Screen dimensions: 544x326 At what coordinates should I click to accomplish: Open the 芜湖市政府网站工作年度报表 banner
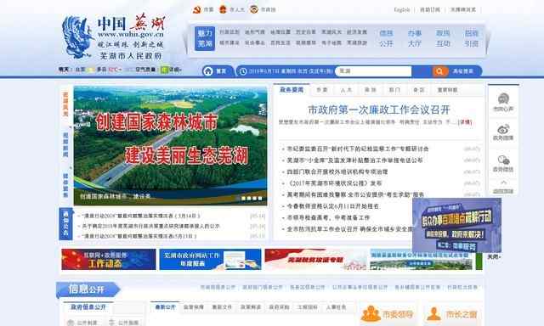click(x=210, y=259)
